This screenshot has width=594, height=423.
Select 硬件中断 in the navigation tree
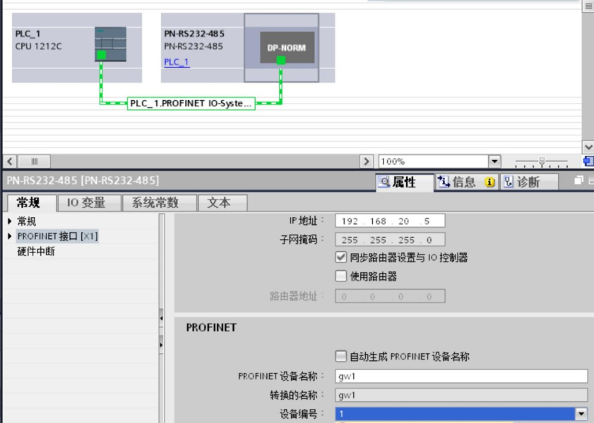tap(36, 252)
